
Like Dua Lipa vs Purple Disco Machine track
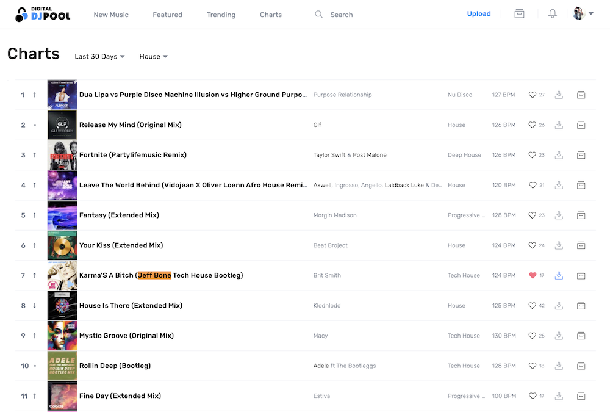point(532,95)
